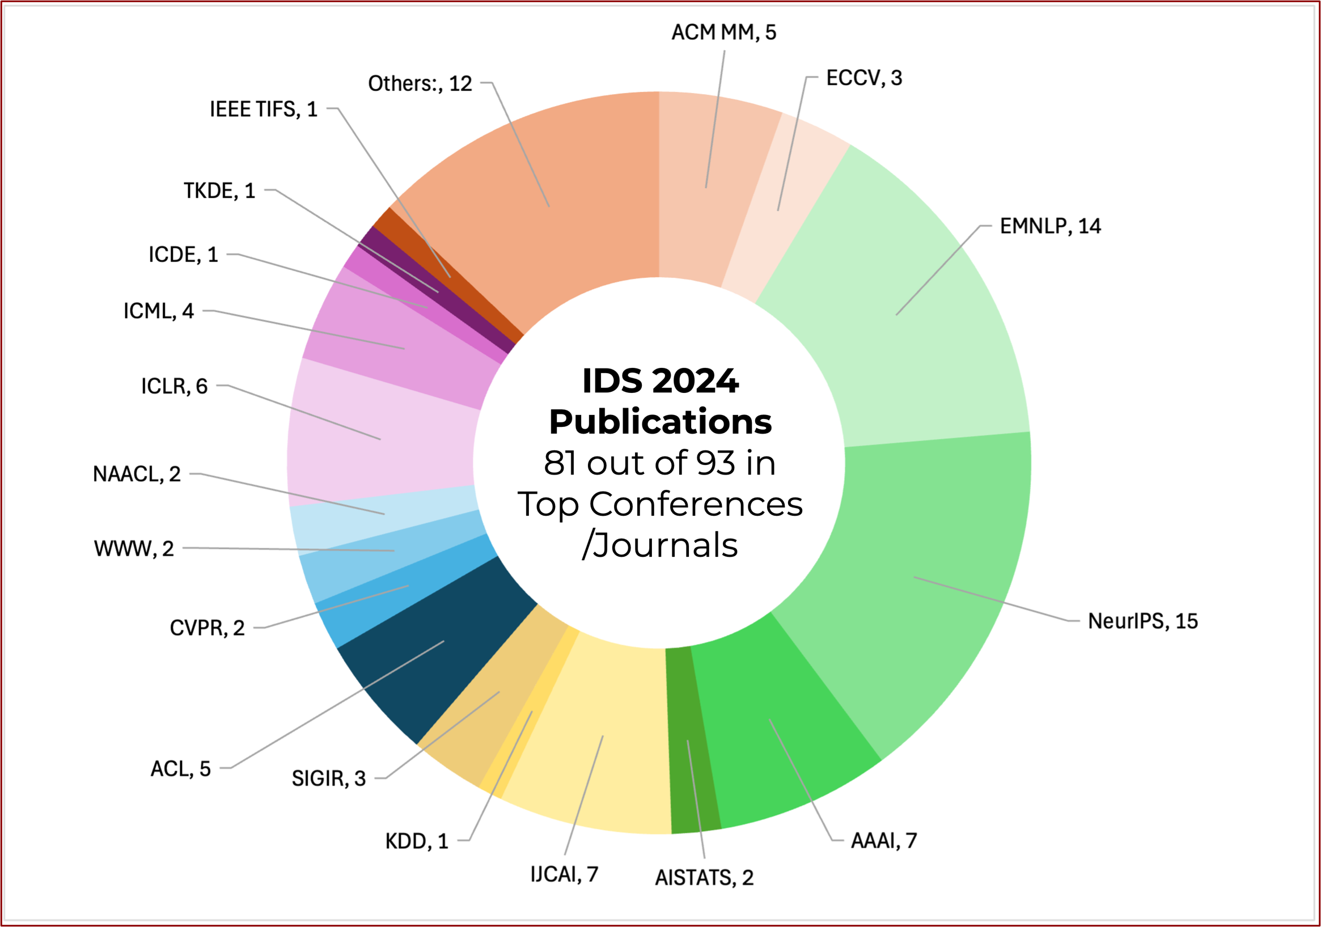Click the 'Others:, 12' label
1321x927 pixels.
(420, 83)
